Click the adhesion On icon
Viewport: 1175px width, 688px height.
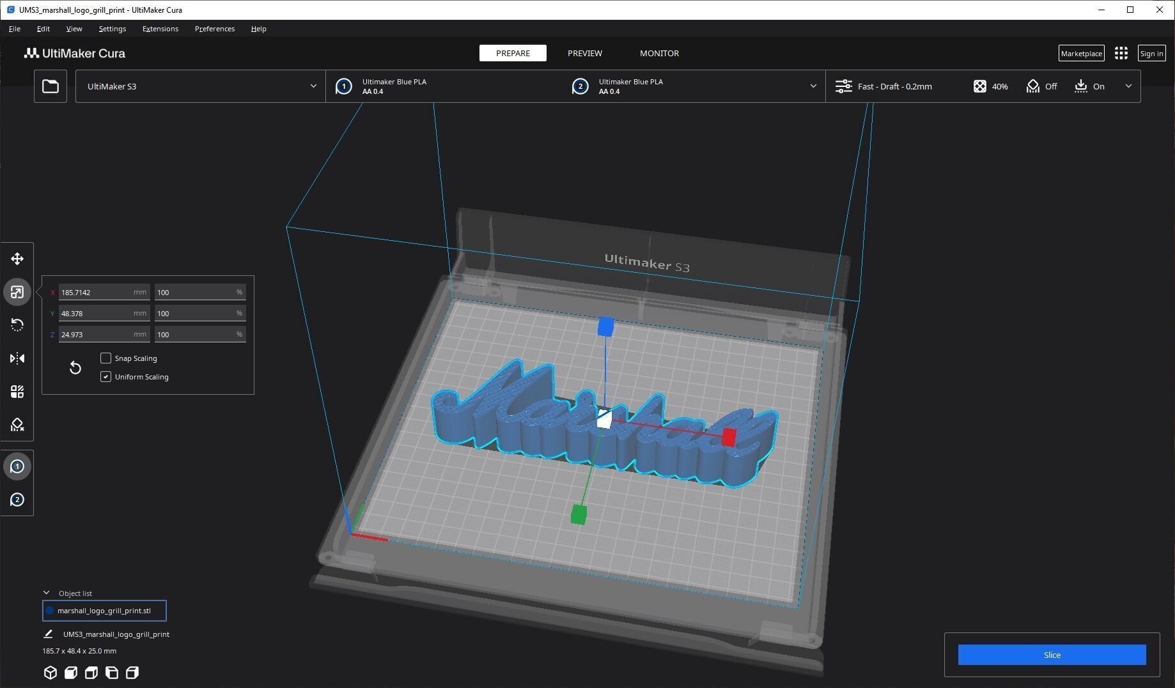(1080, 86)
